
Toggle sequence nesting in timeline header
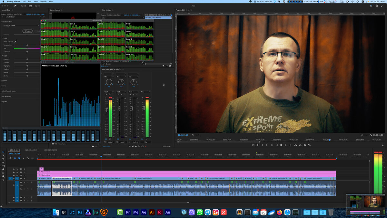[x=10, y=158]
